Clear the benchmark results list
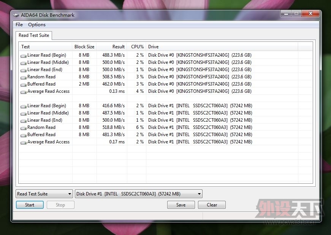The image size is (331, 235). pos(212,205)
